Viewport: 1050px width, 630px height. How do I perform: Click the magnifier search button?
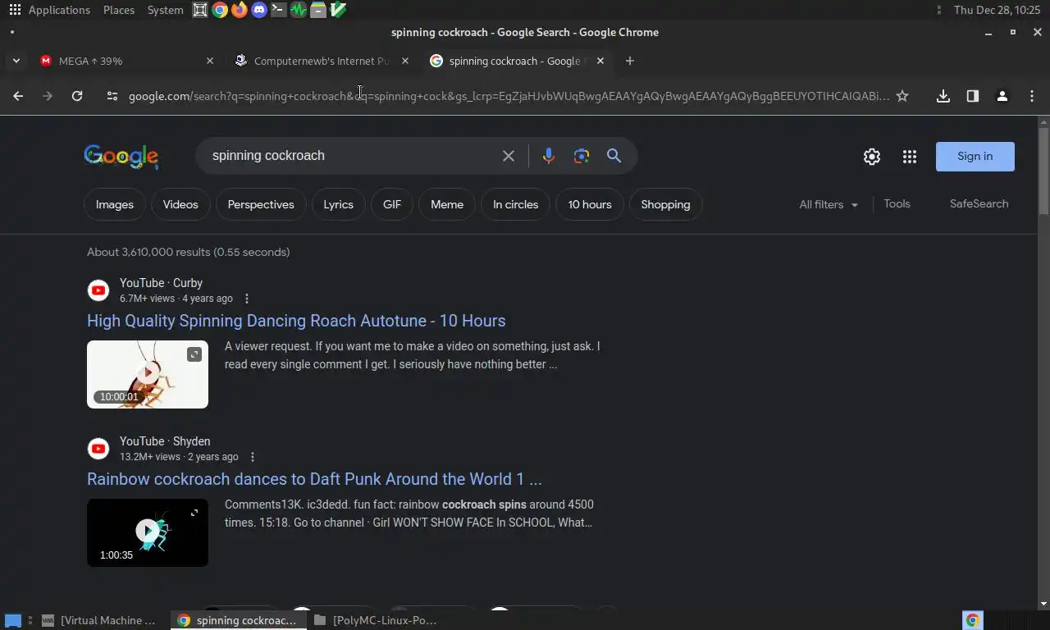coord(614,156)
